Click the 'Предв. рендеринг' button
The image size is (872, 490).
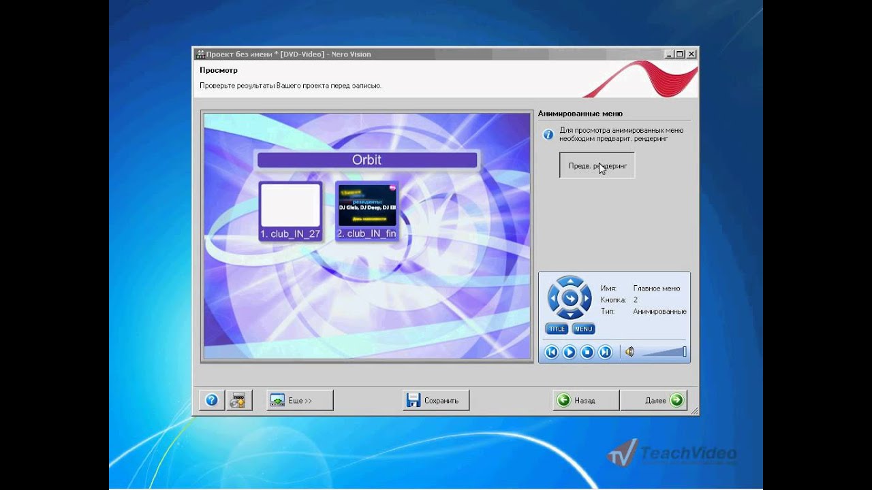point(597,165)
